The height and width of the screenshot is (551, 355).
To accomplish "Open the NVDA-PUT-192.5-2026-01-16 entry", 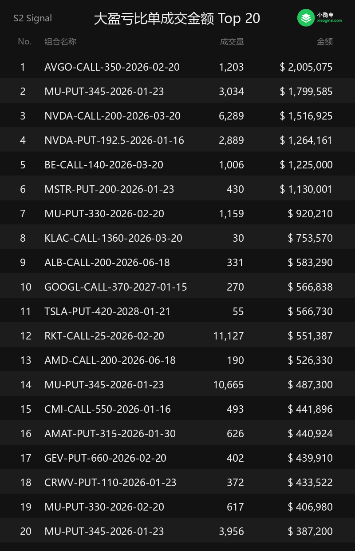I will (x=114, y=140).
